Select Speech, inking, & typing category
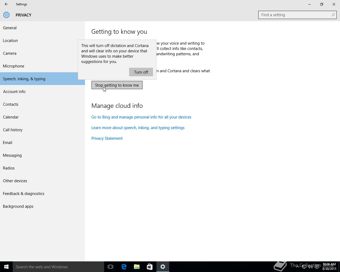 (42, 79)
